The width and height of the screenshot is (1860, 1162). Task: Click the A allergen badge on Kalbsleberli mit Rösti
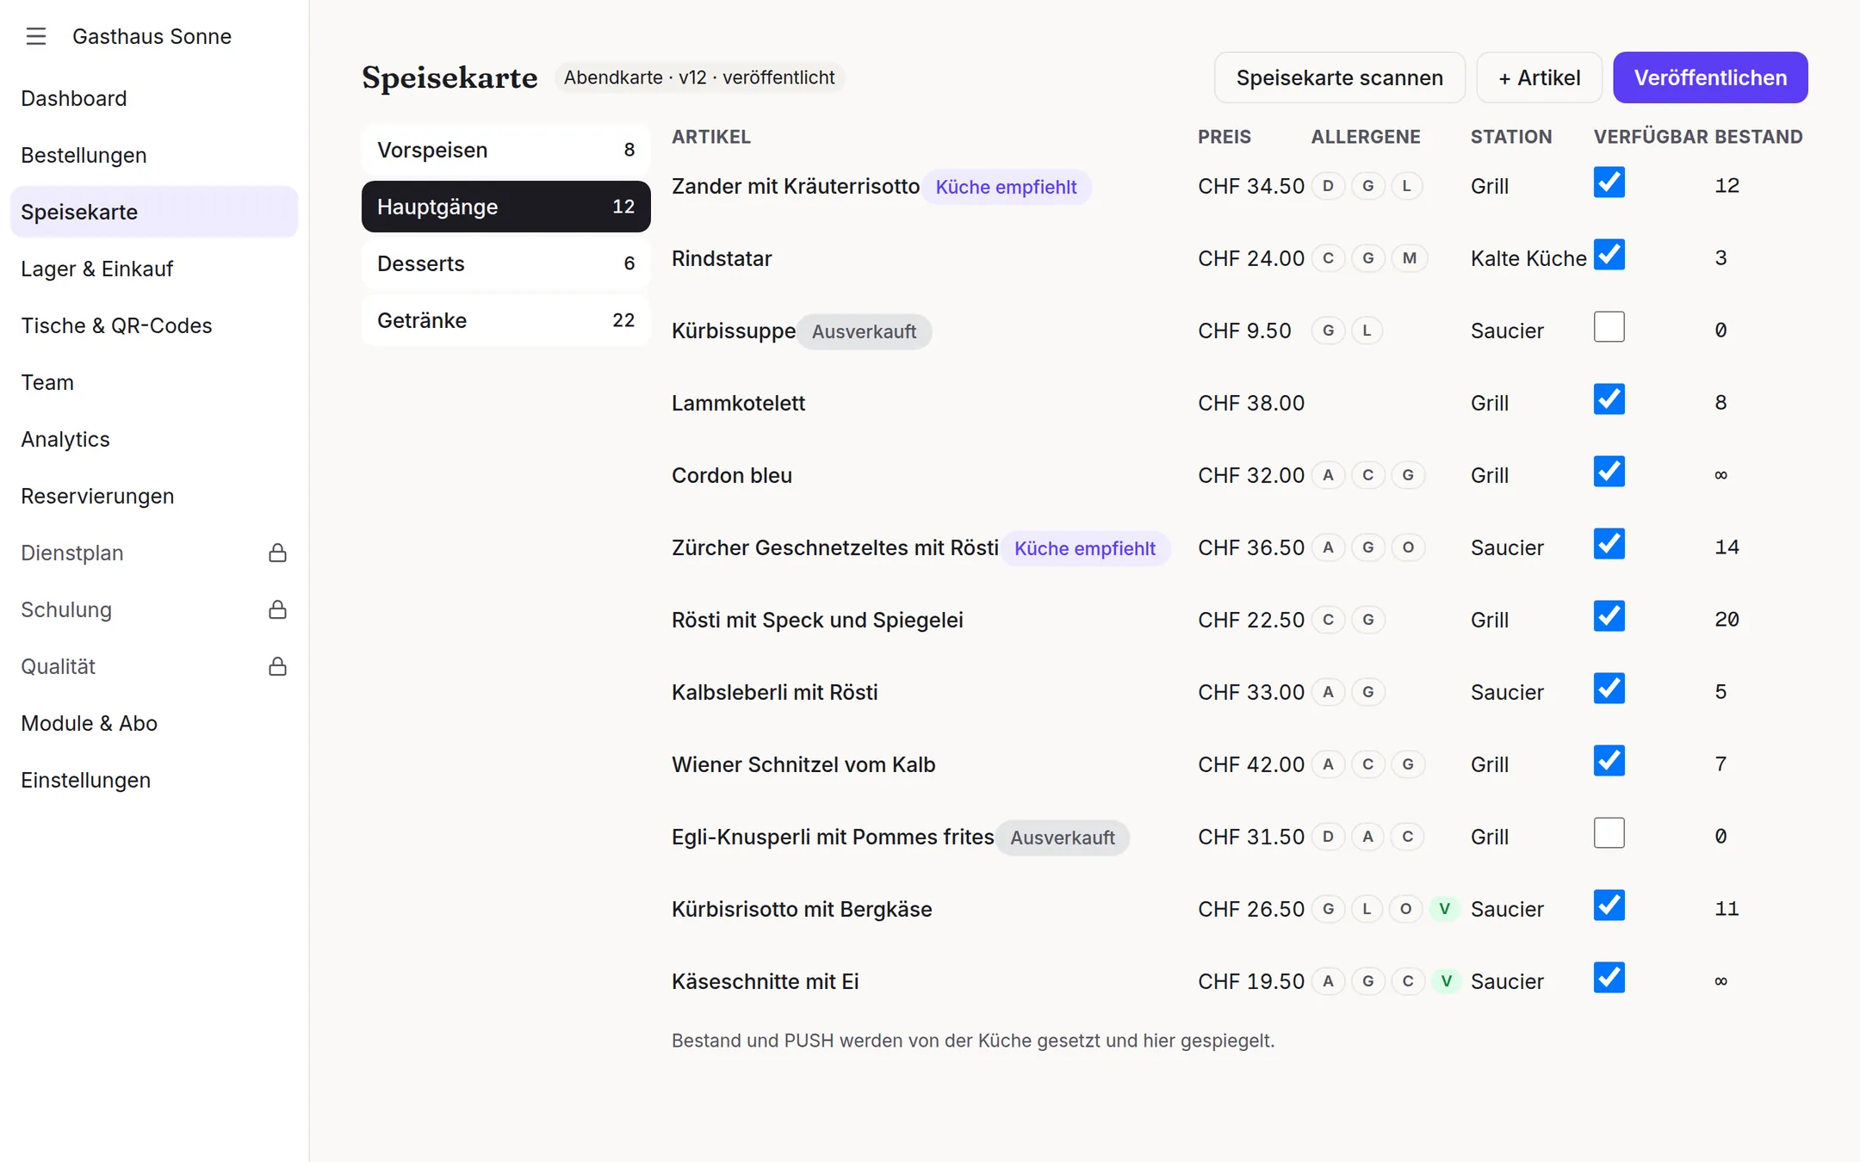pos(1328,692)
